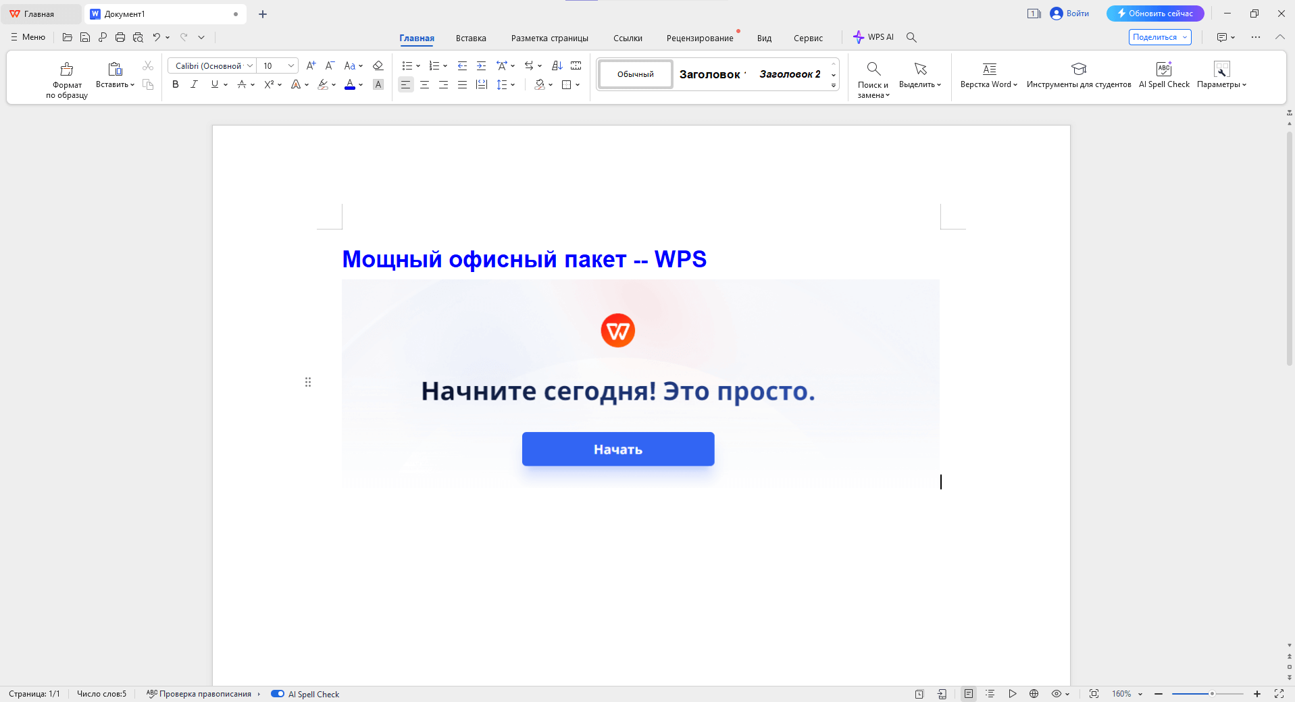Decrease font size with A- icon
Viewport: 1295px width, 702px height.
pyautogui.click(x=330, y=65)
